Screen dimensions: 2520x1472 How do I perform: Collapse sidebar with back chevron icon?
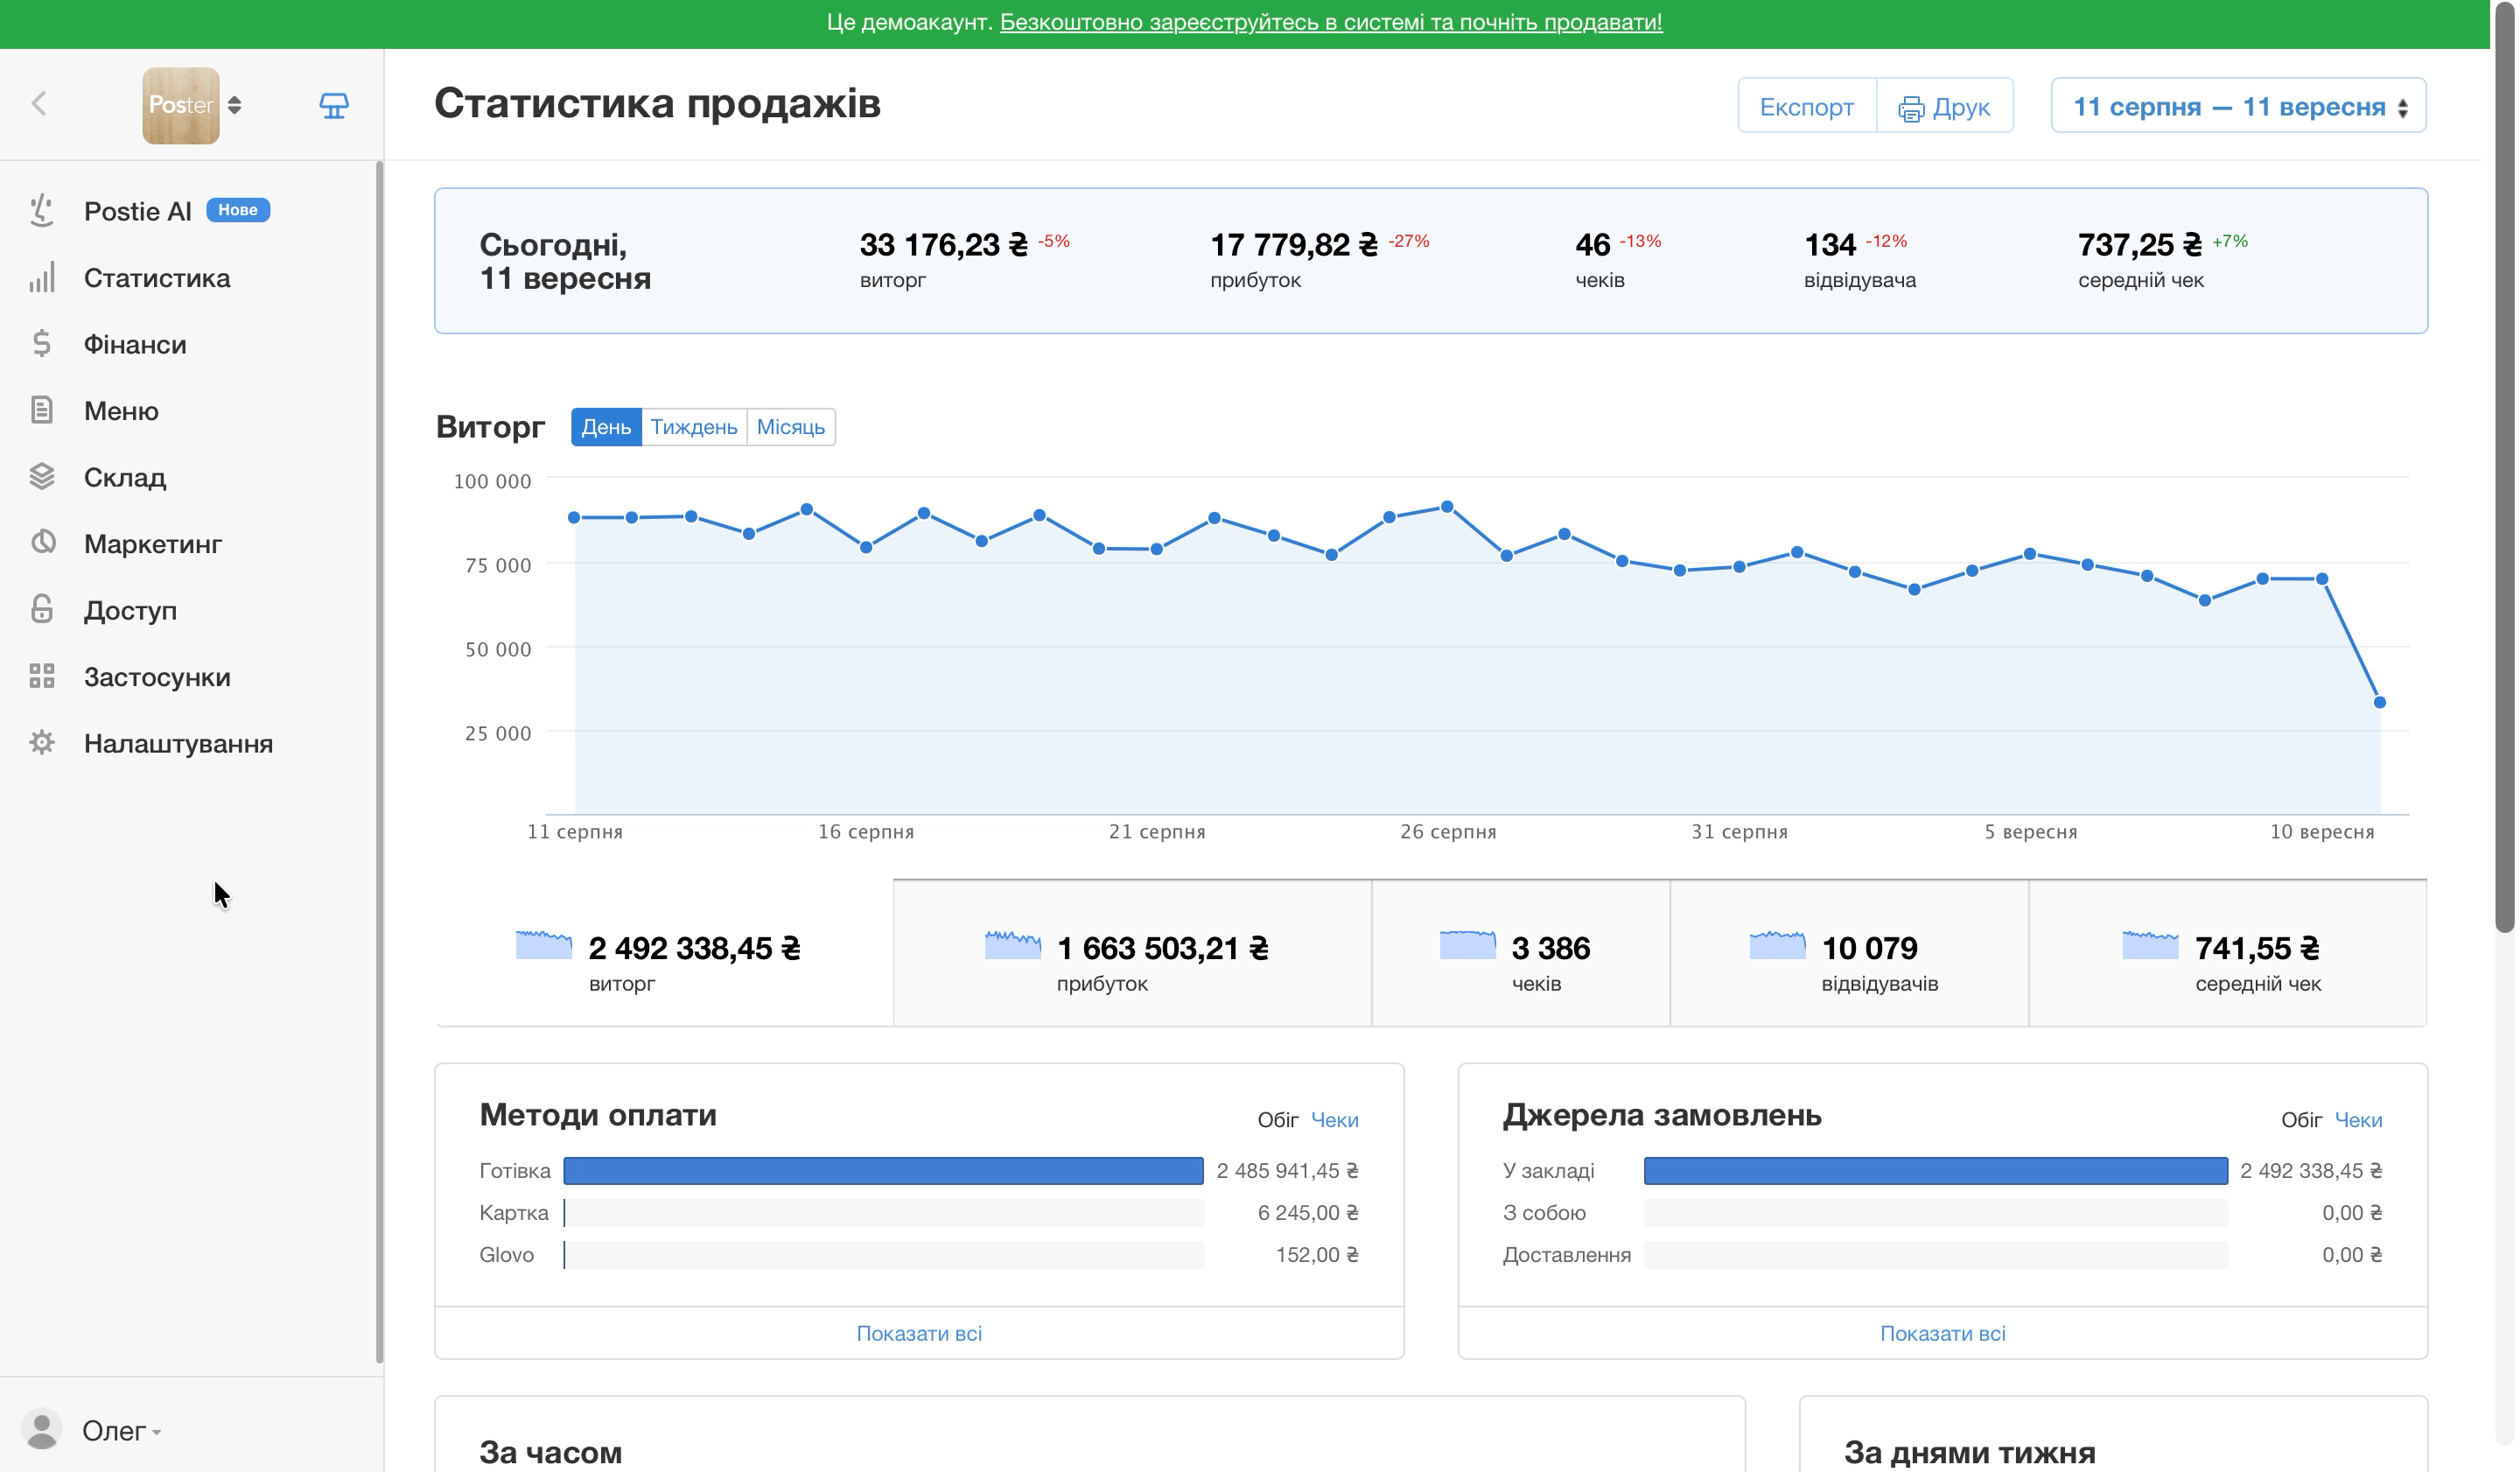click(x=39, y=104)
